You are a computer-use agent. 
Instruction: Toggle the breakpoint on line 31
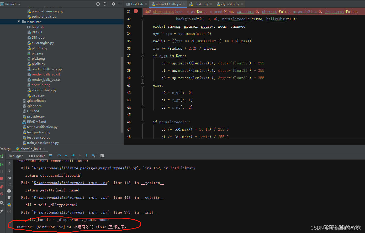[136, 11]
